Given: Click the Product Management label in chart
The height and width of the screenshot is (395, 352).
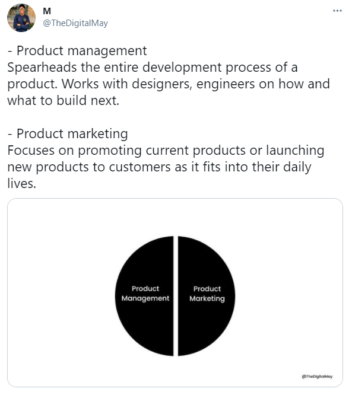Looking at the screenshot, I should click(145, 293).
